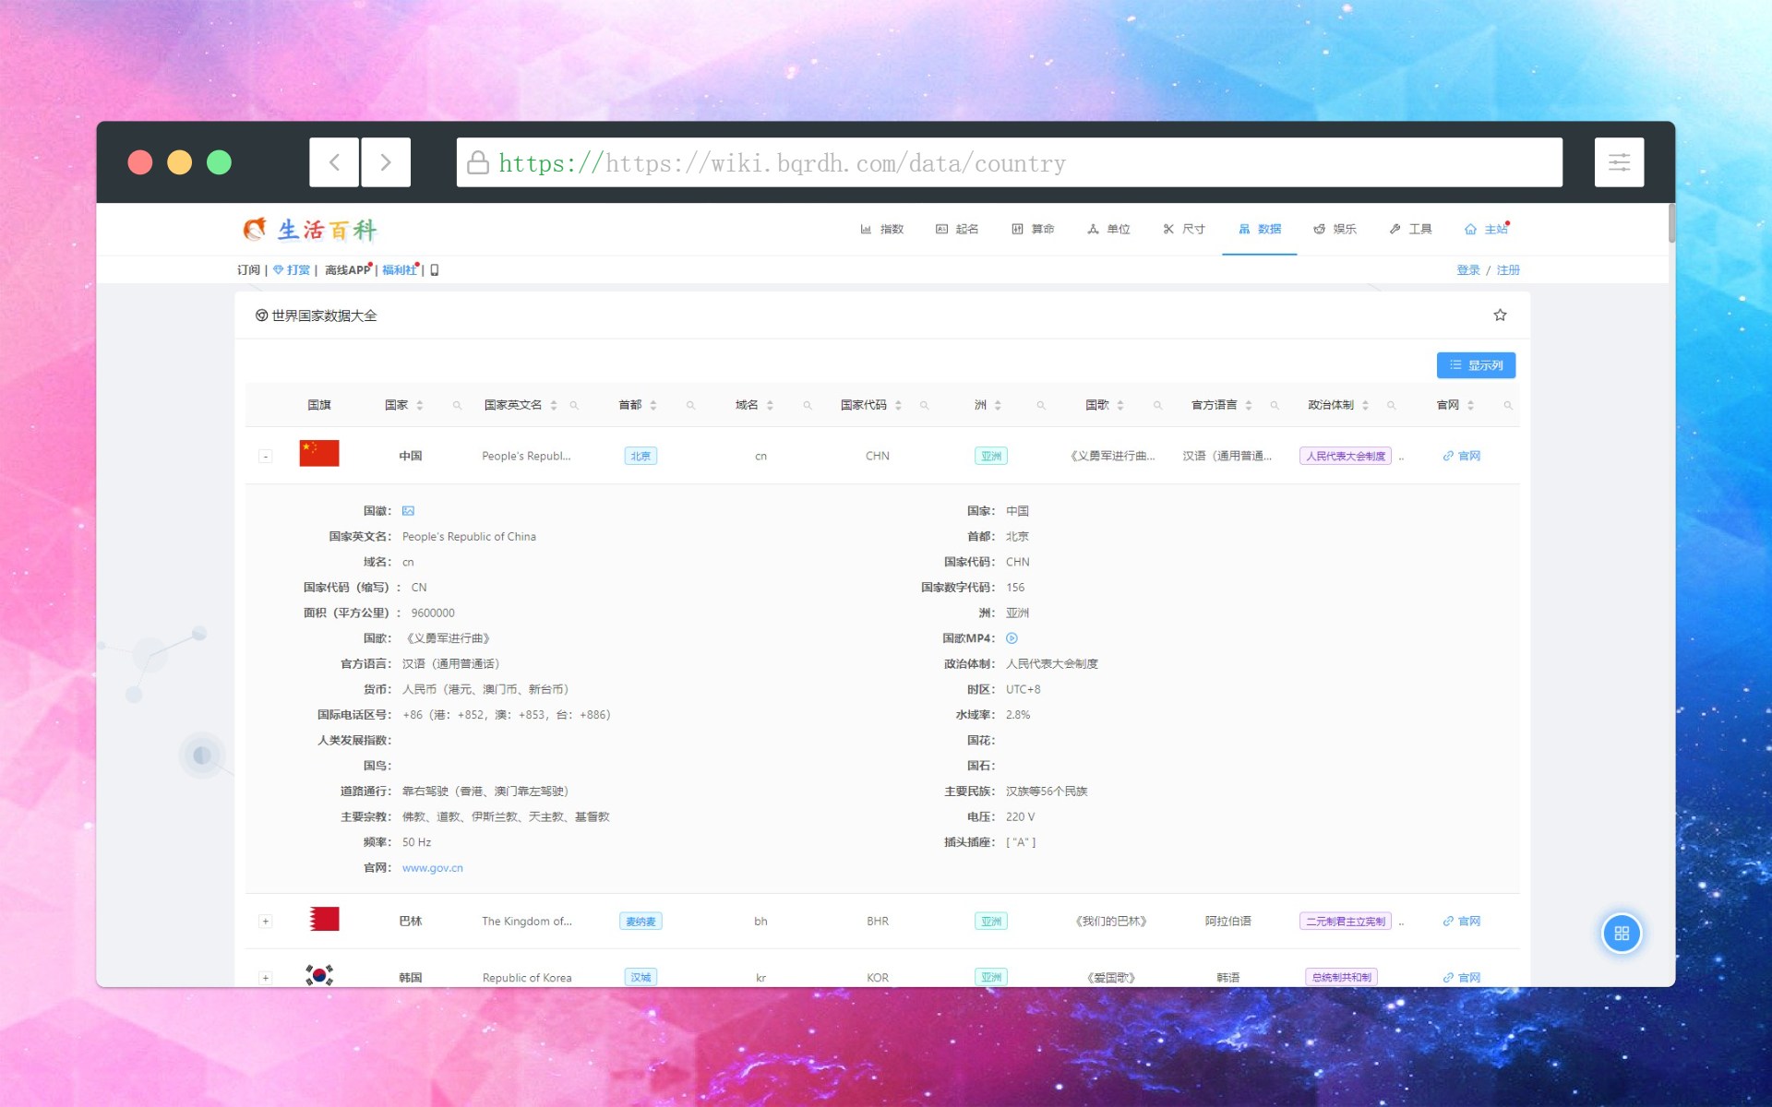Expand the 韩国 row details
The width and height of the screenshot is (1772, 1107).
(x=265, y=978)
